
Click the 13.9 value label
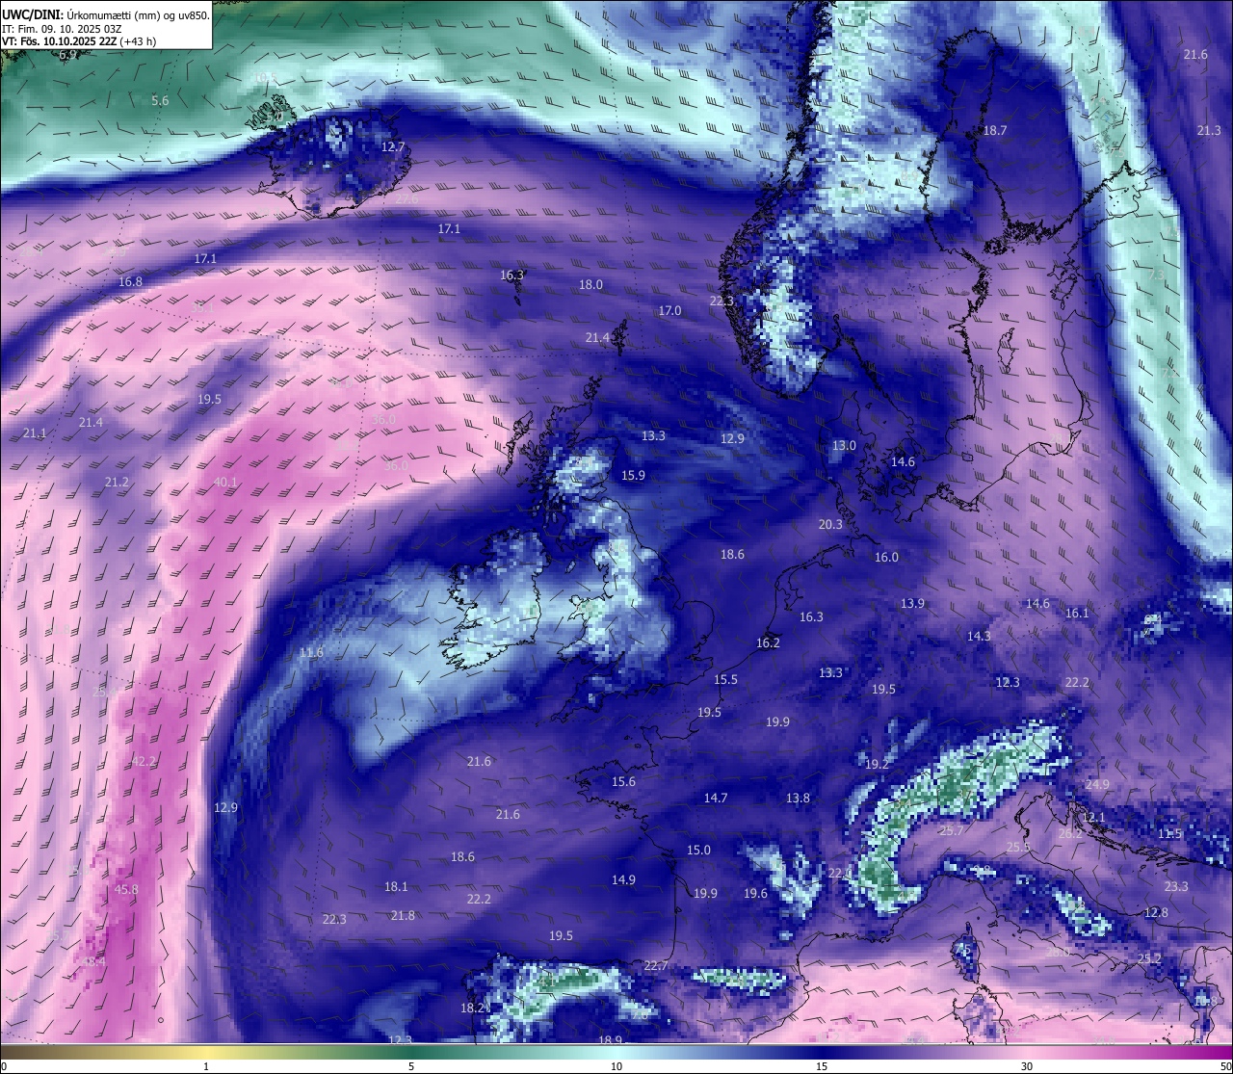(912, 604)
